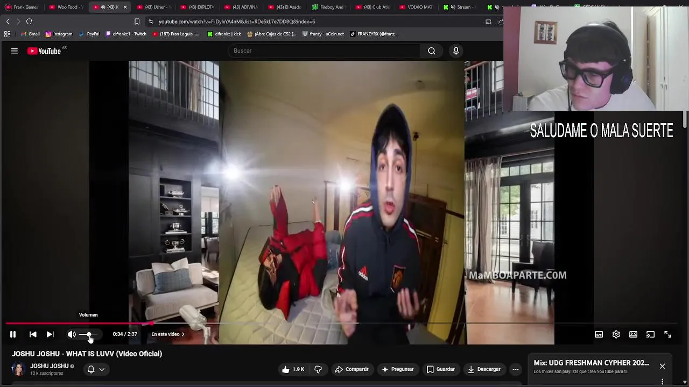The width and height of the screenshot is (689, 387).
Task: Go to the YouTube home logo
Action: pyautogui.click(x=44, y=51)
